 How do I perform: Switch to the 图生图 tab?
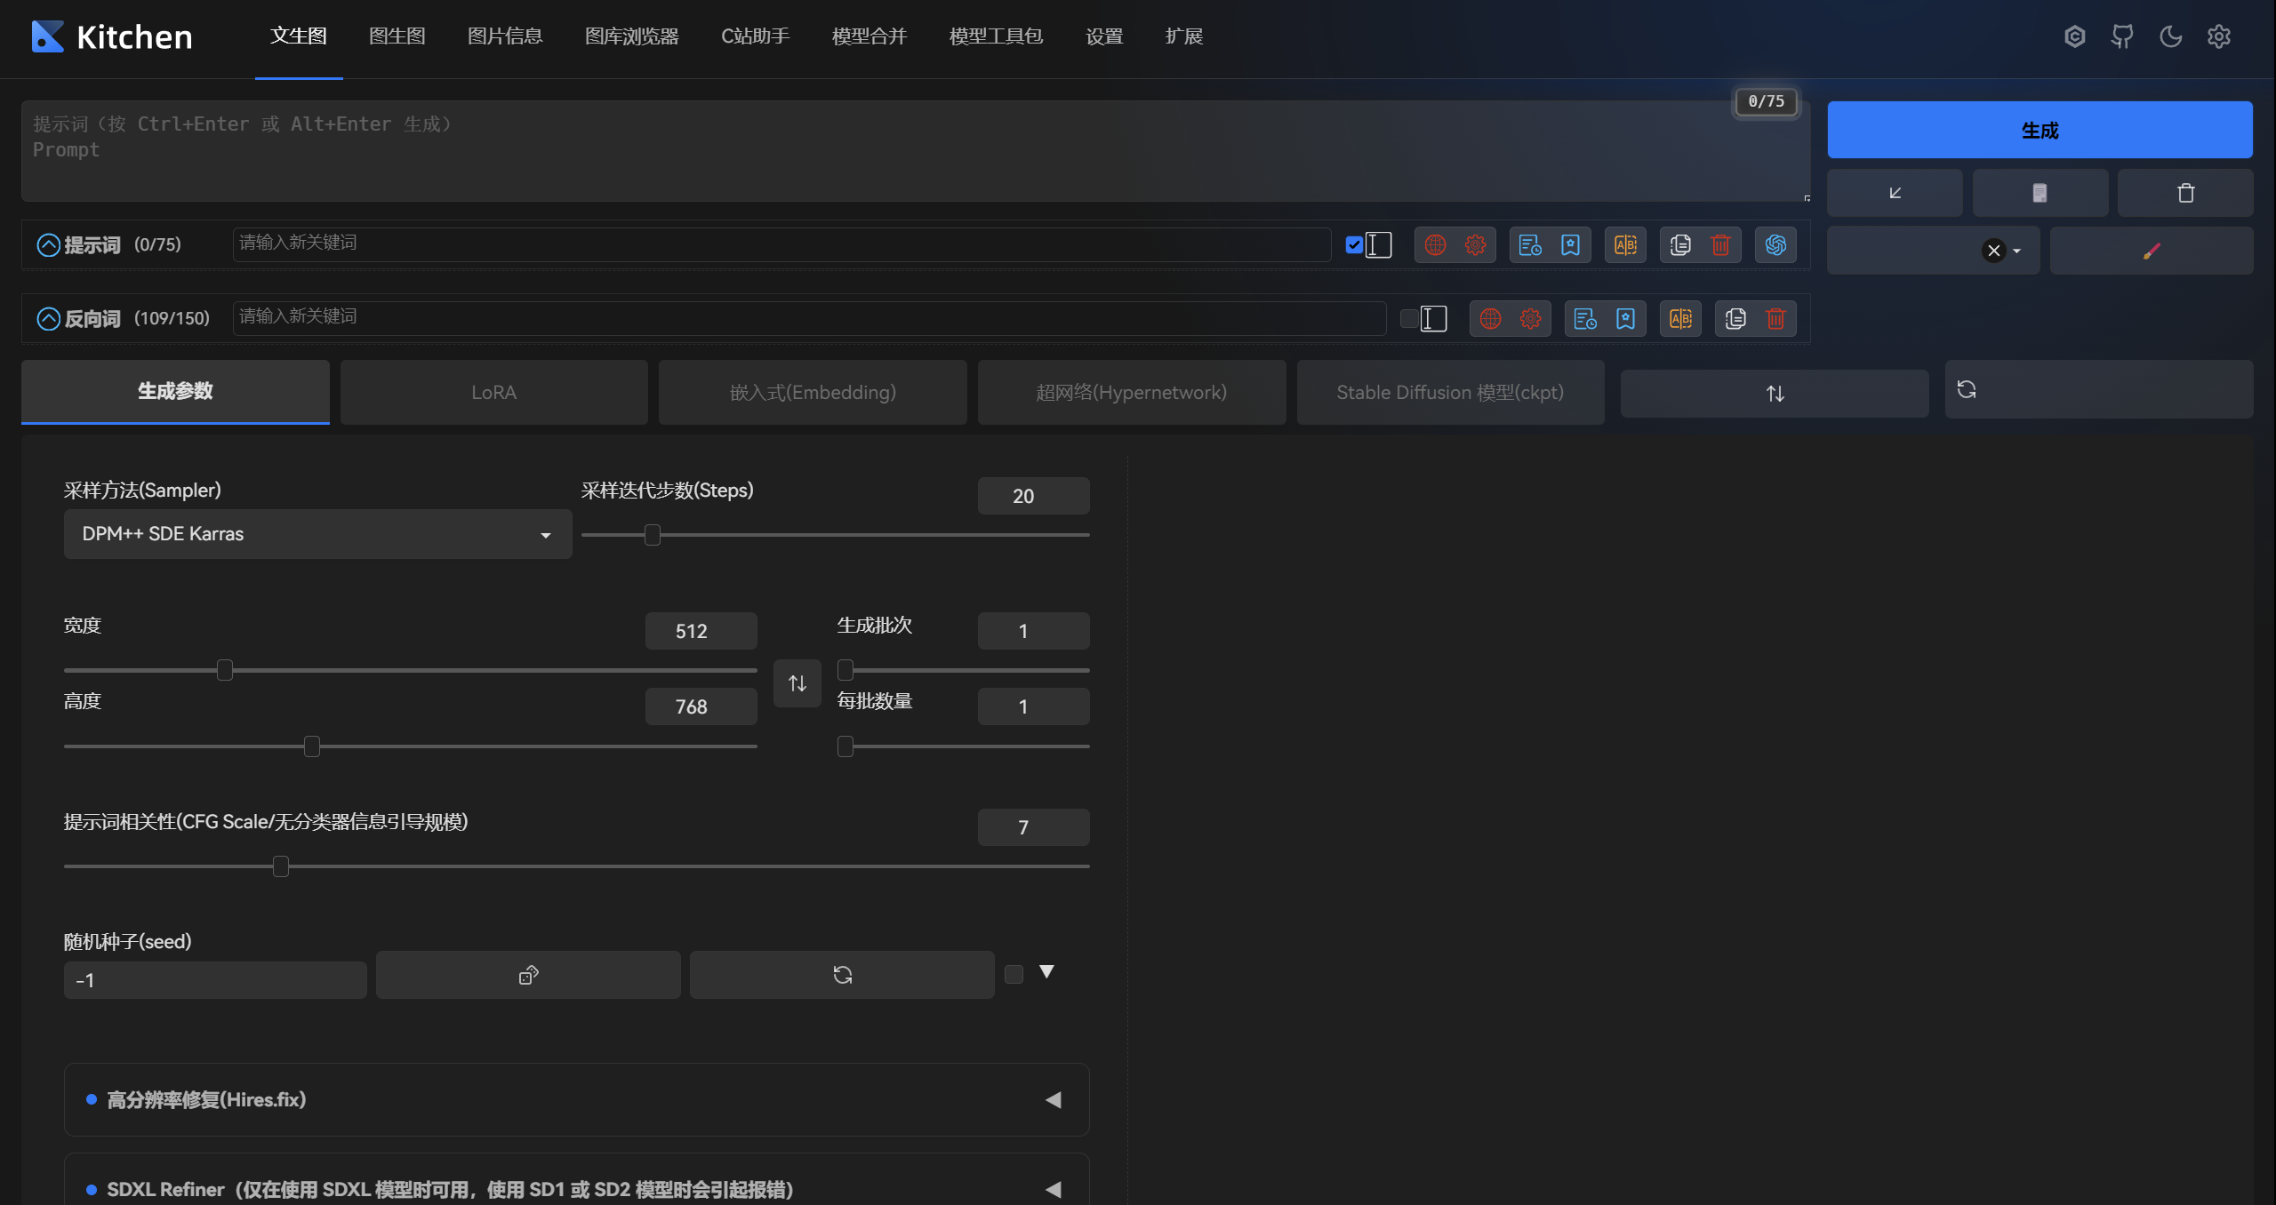coord(397,36)
